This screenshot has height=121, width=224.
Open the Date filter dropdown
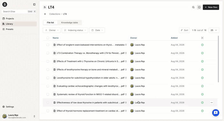coord(97,30)
